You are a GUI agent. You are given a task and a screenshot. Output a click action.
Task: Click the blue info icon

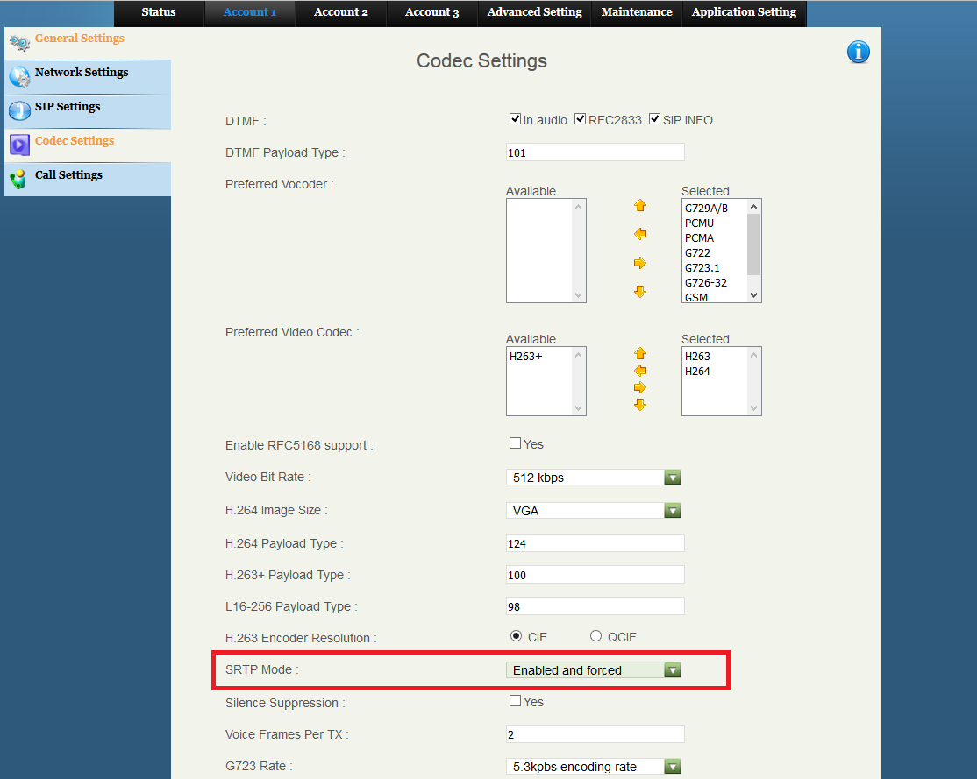(x=858, y=53)
